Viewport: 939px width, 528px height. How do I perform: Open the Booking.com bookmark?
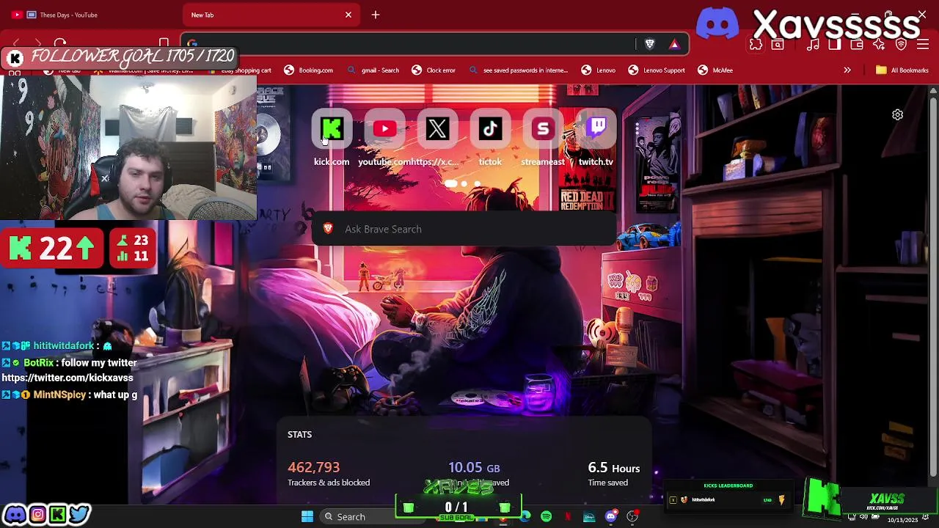click(x=308, y=70)
